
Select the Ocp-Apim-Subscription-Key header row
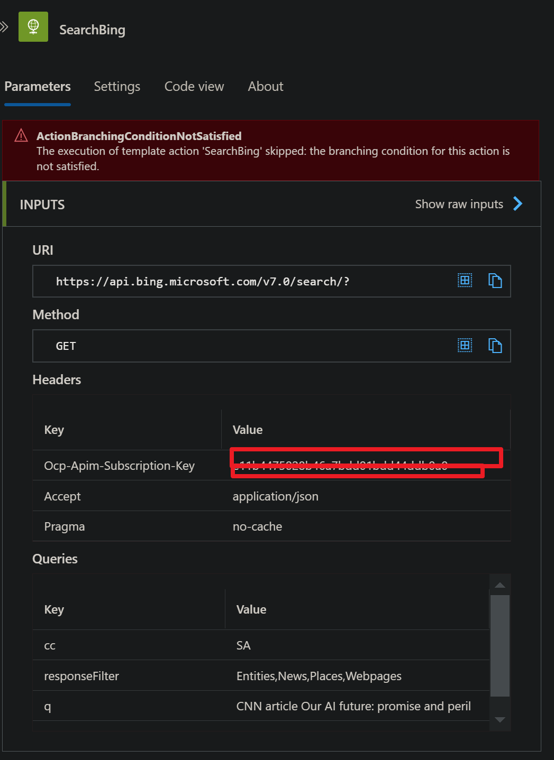[x=271, y=465]
